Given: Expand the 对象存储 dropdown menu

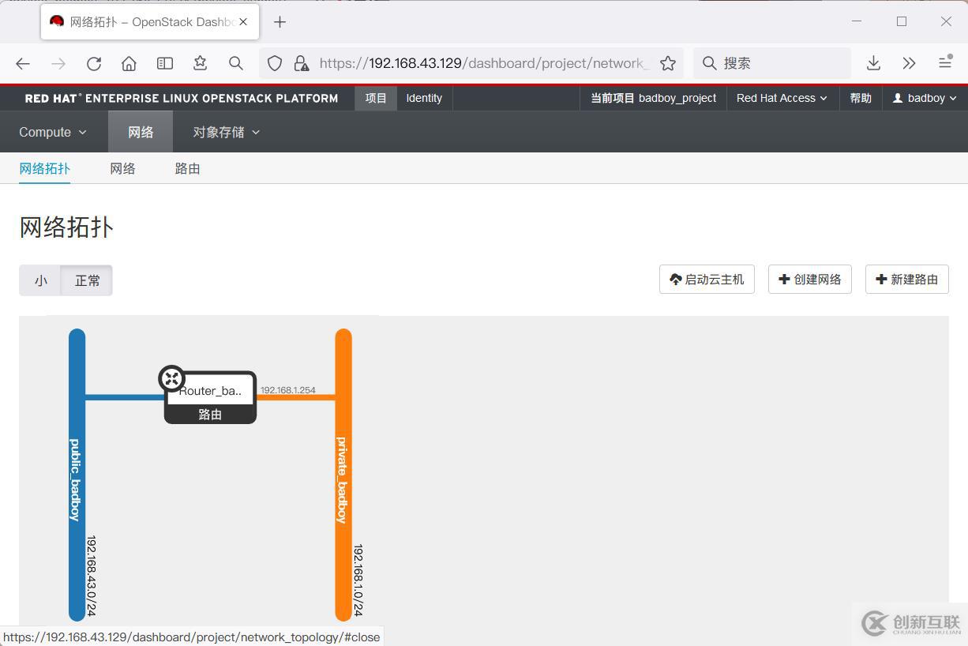Looking at the screenshot, I should pyautogui.click(x=226, y=132).
